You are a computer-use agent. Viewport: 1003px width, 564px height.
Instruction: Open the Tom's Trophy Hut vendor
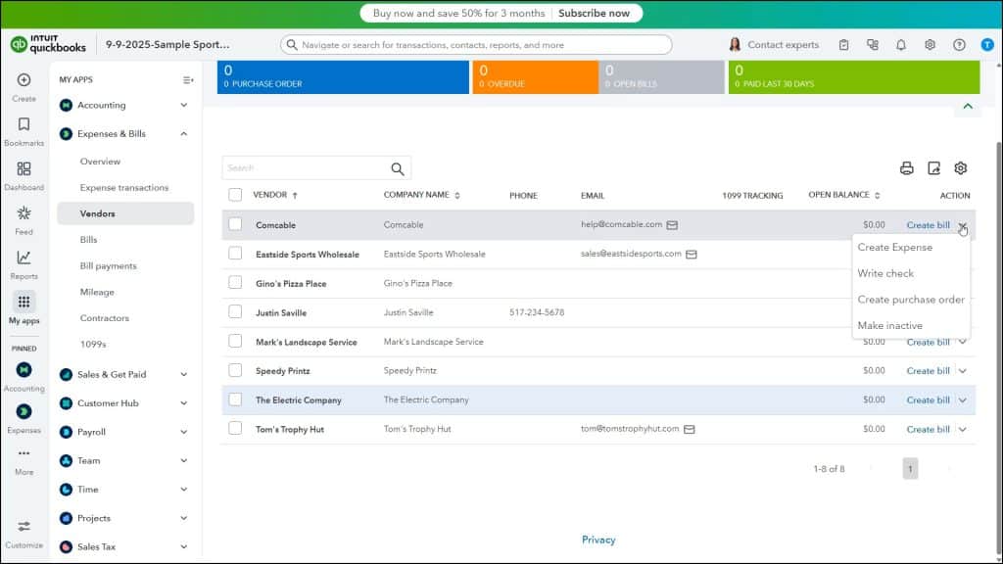[x=290, y=430]
